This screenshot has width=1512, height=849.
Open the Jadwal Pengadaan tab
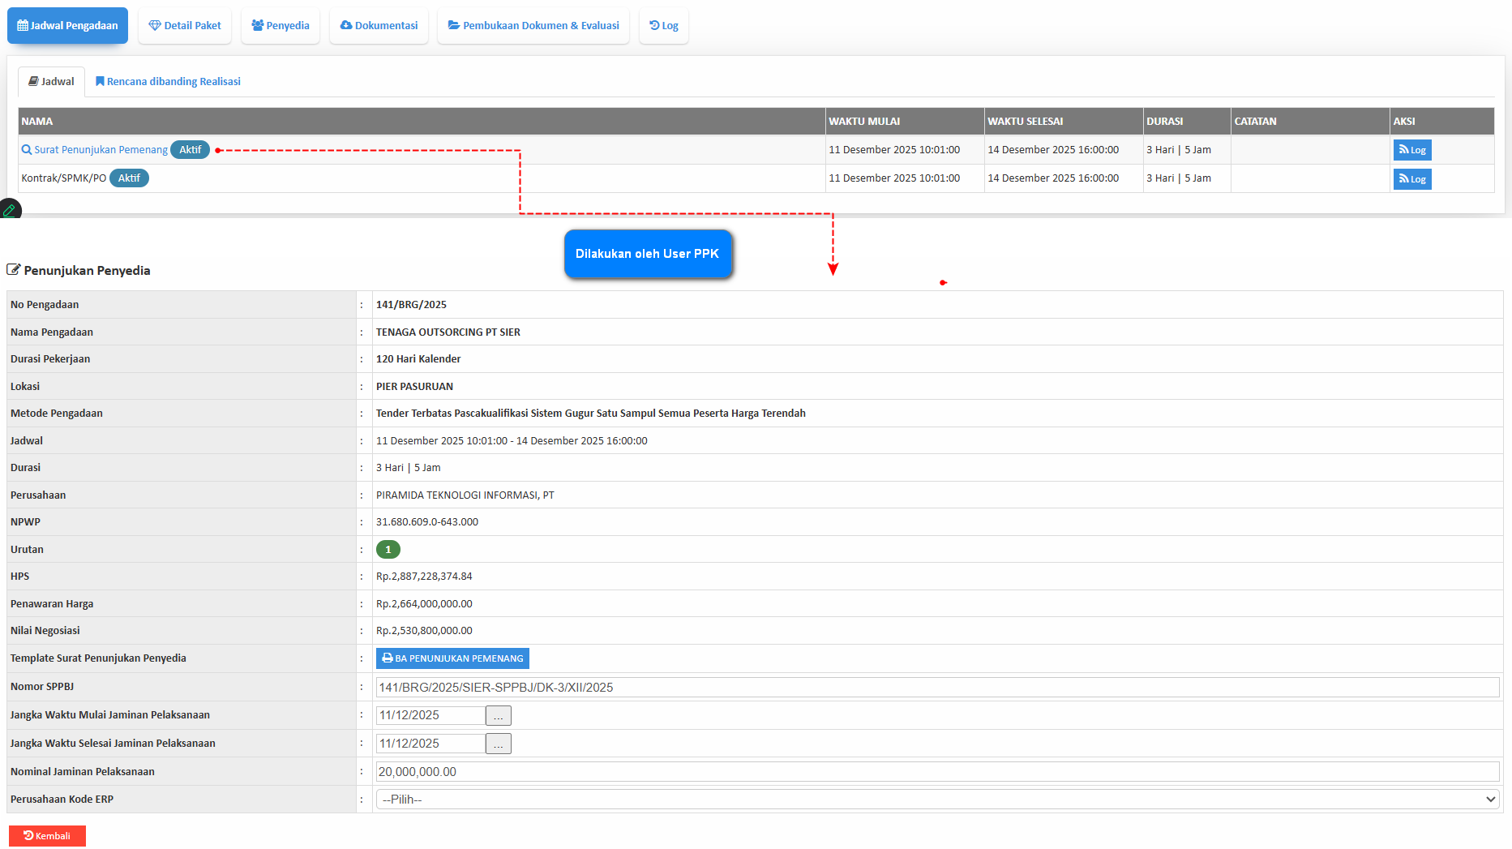pos(67,26)
